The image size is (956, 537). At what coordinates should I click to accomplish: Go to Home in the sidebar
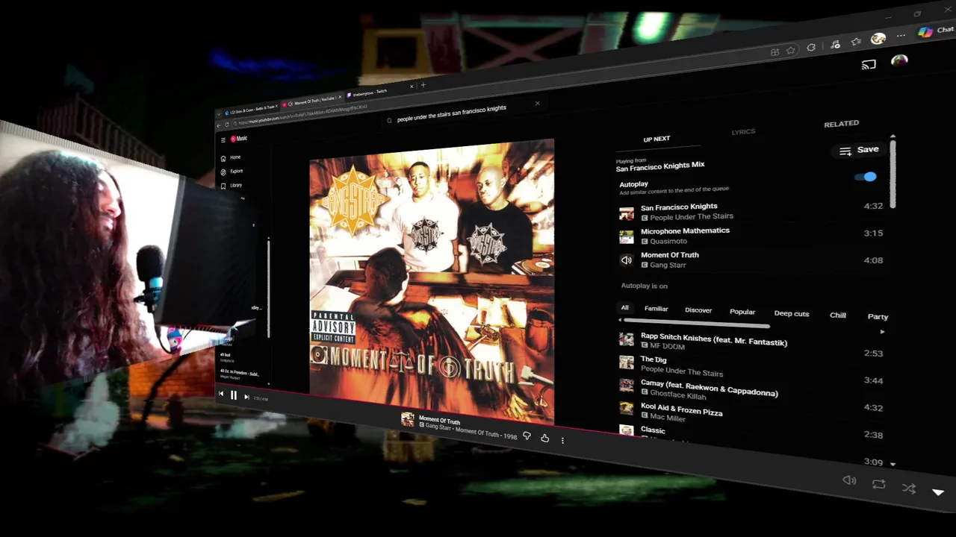[231, 157]
